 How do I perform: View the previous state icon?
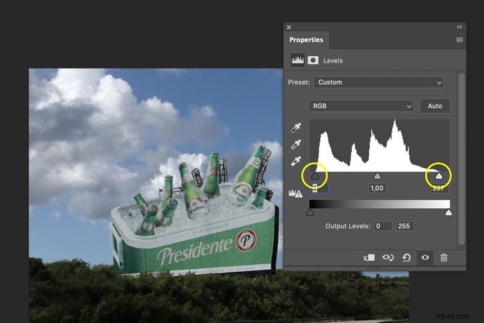(388, 257)
